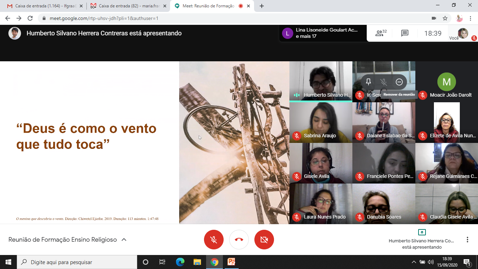Click the bookmark star in address bar

(445, 18)
